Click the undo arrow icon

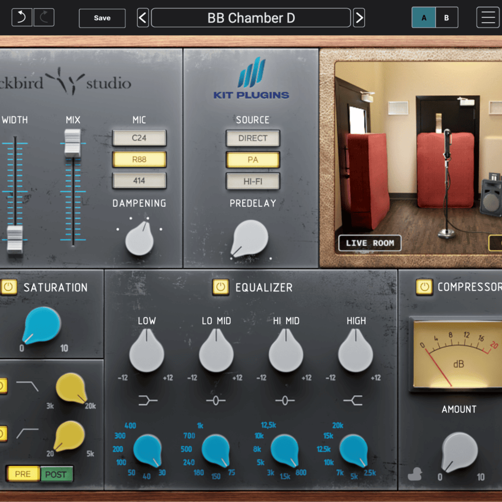(x=22, y=17)
